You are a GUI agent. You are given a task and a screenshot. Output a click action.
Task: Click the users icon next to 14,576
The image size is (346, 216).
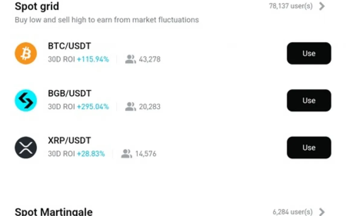127,154
